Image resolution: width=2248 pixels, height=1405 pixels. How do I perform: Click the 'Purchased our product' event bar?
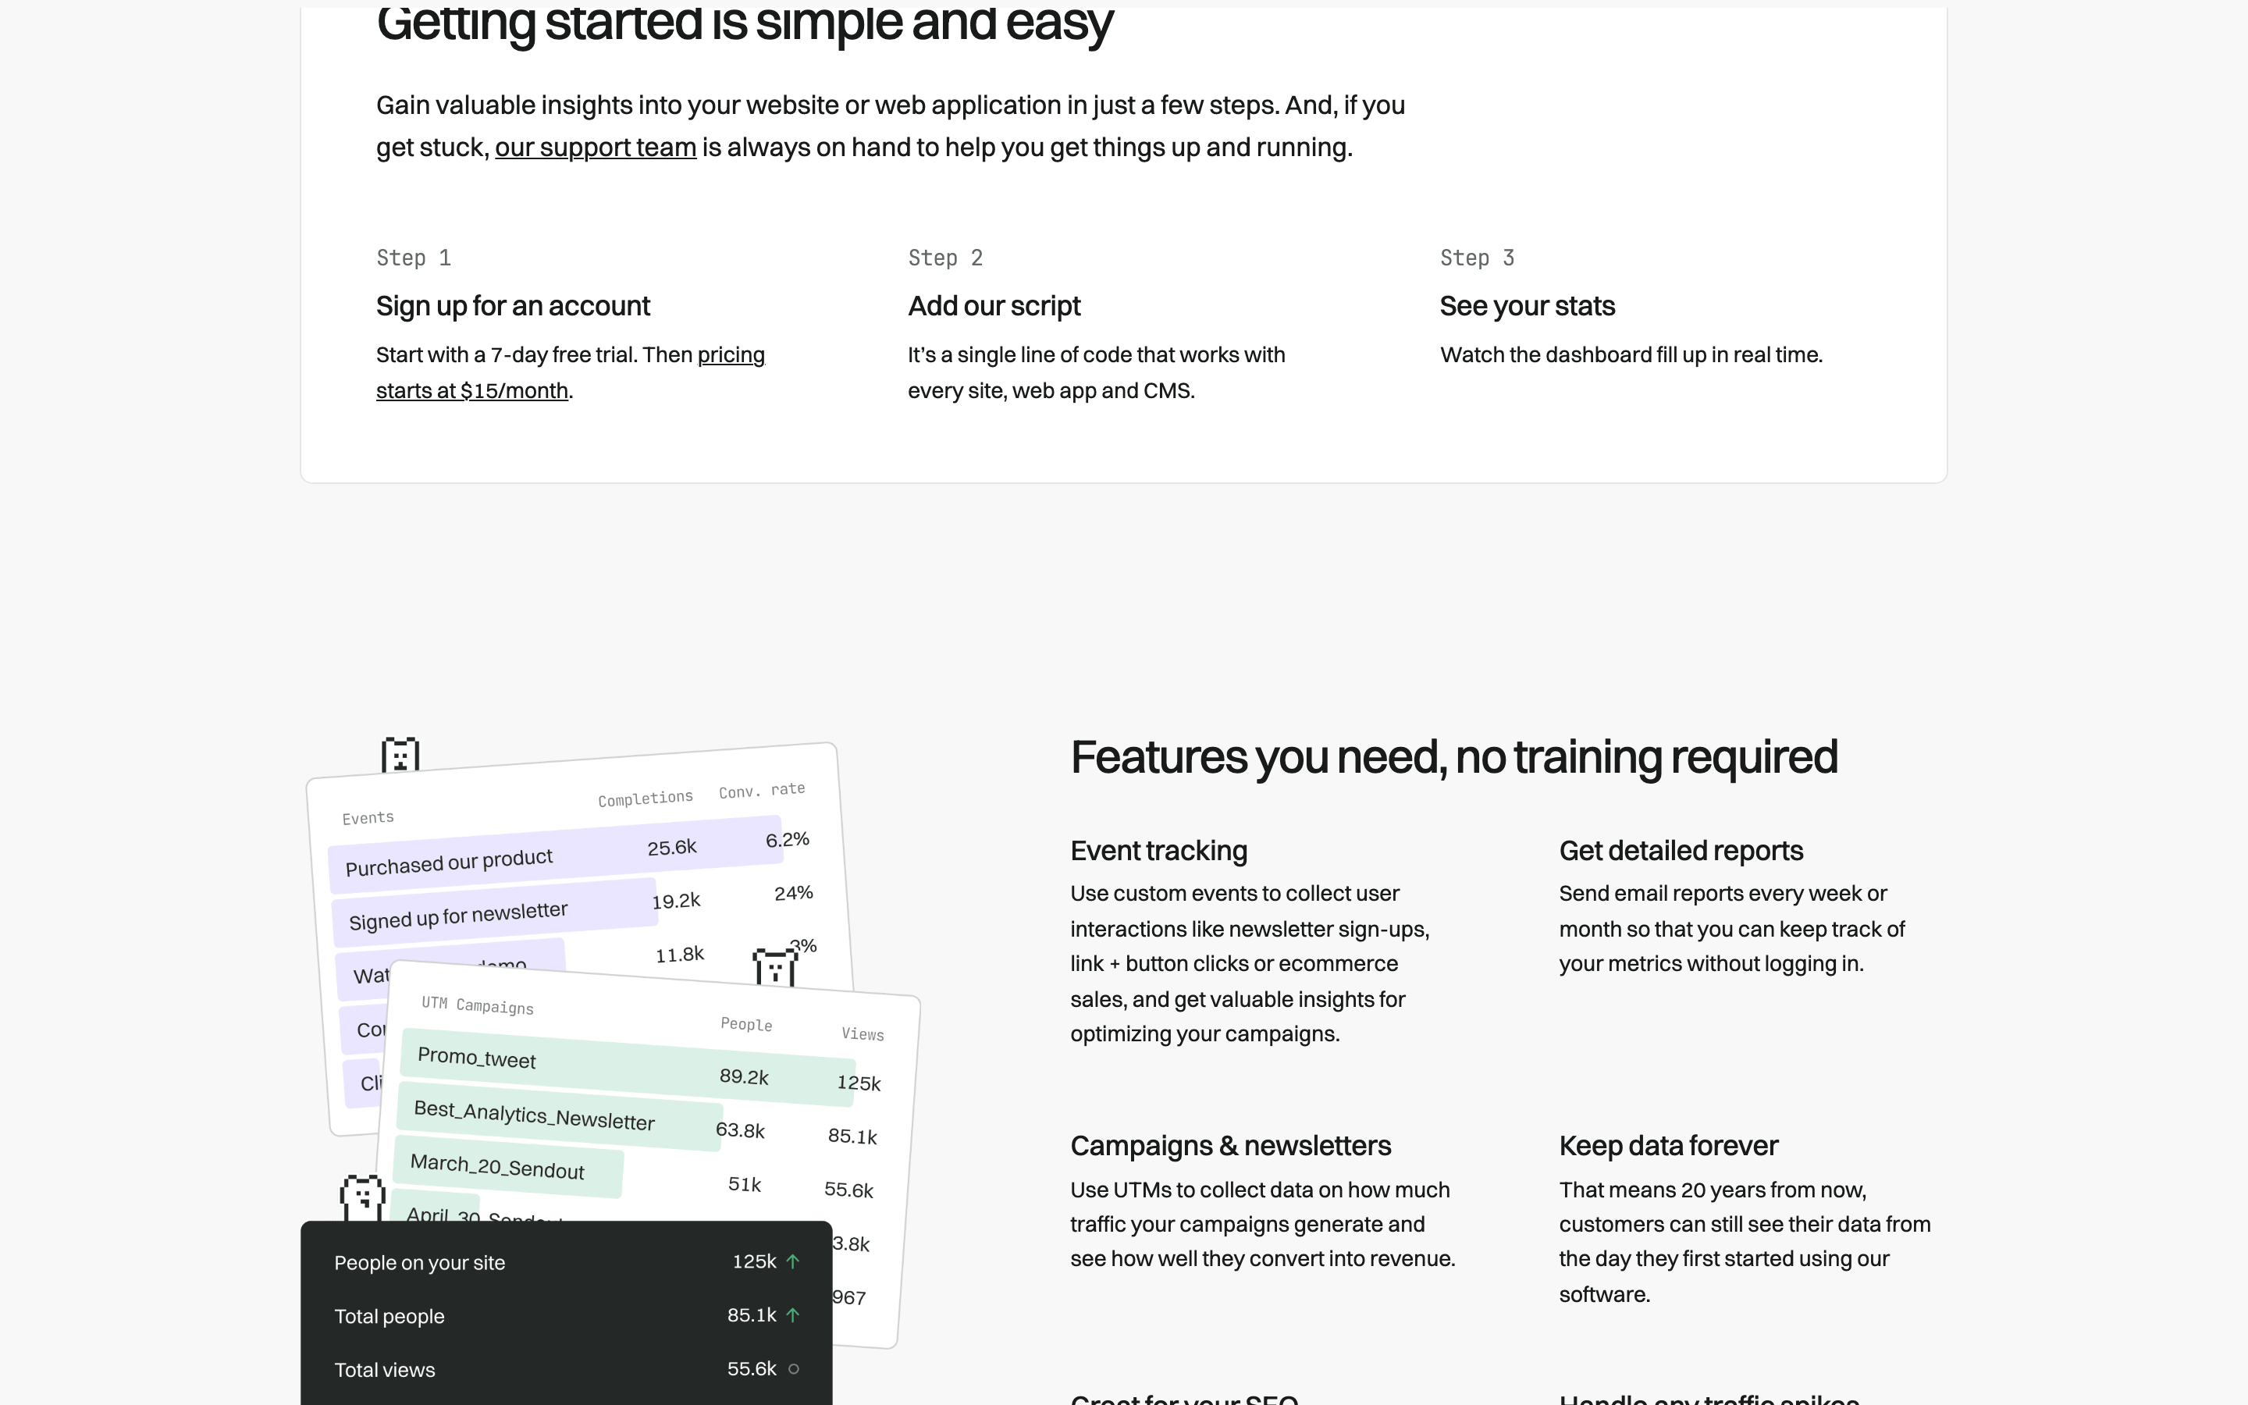coord(556,854)
